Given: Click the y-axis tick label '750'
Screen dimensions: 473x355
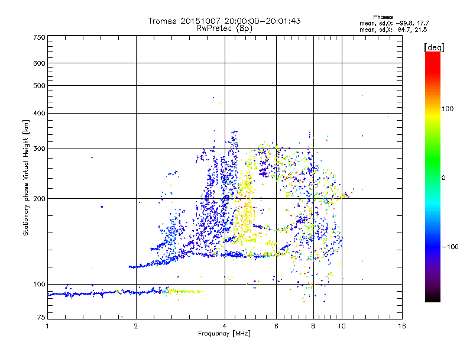Looking at the screenshot, I should [x=39, y=37].
